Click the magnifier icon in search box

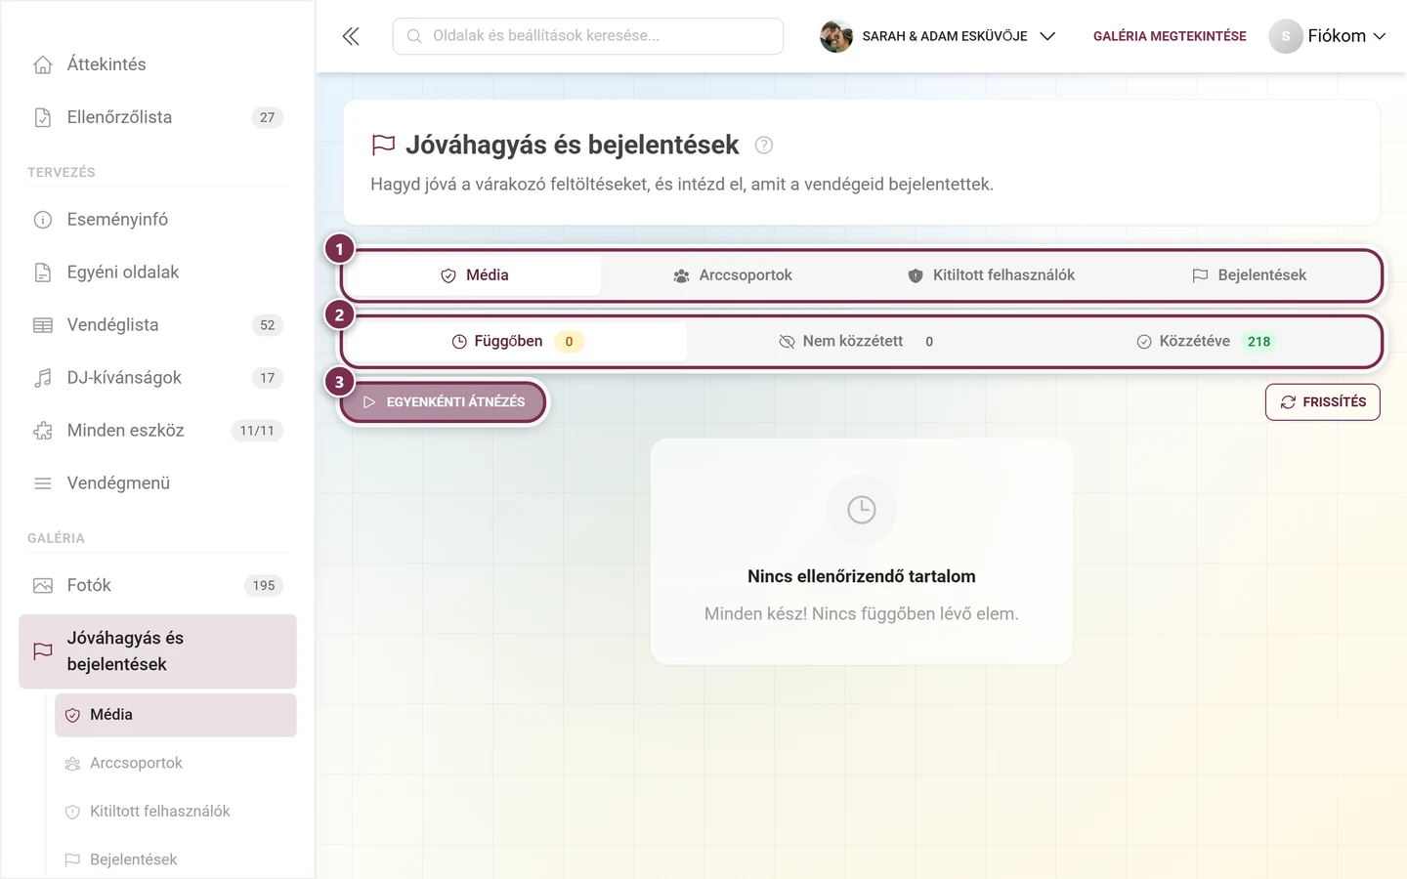point(414,36)
